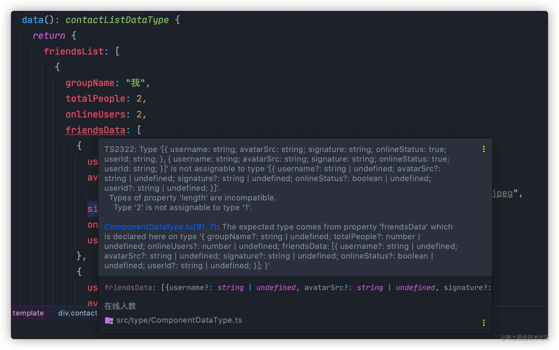The height and width of the screenshot is (350, 559).
Task: Click the return keyword
Action: (x=49, y=35)
